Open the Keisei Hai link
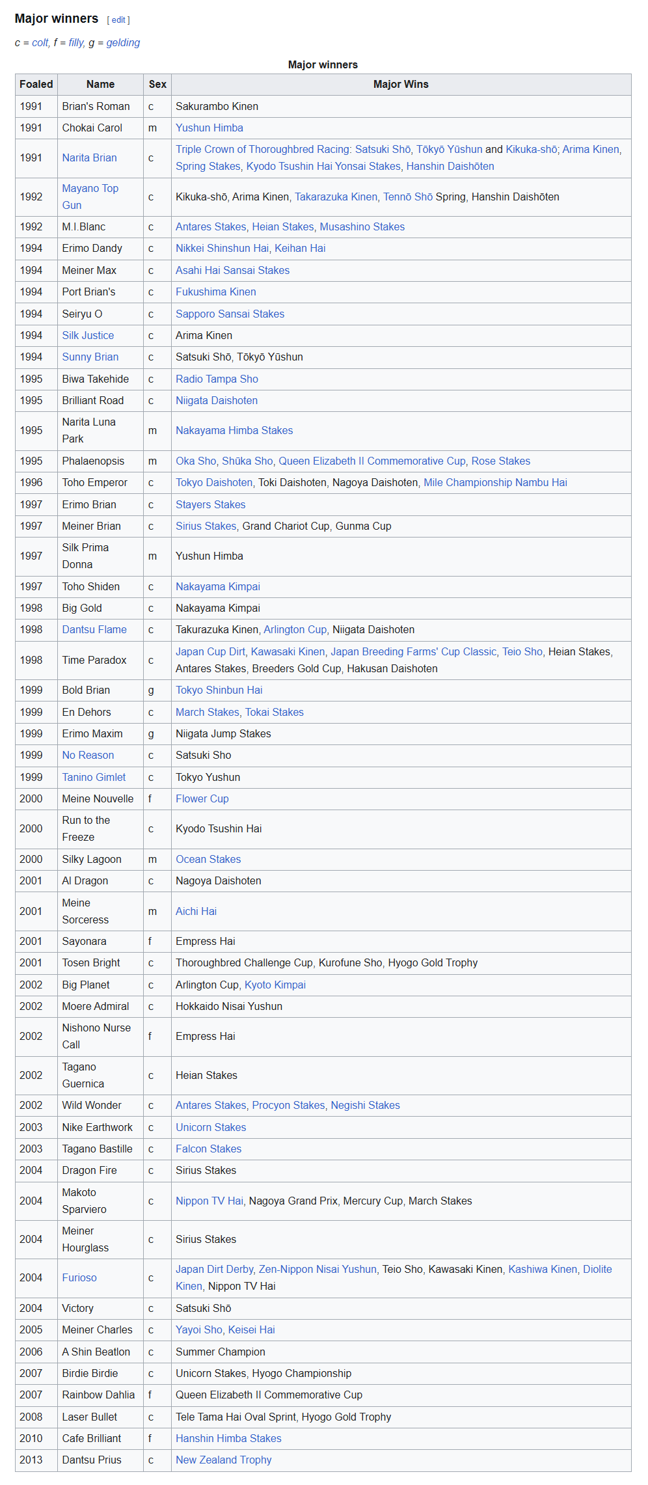 pos(251,1330)
